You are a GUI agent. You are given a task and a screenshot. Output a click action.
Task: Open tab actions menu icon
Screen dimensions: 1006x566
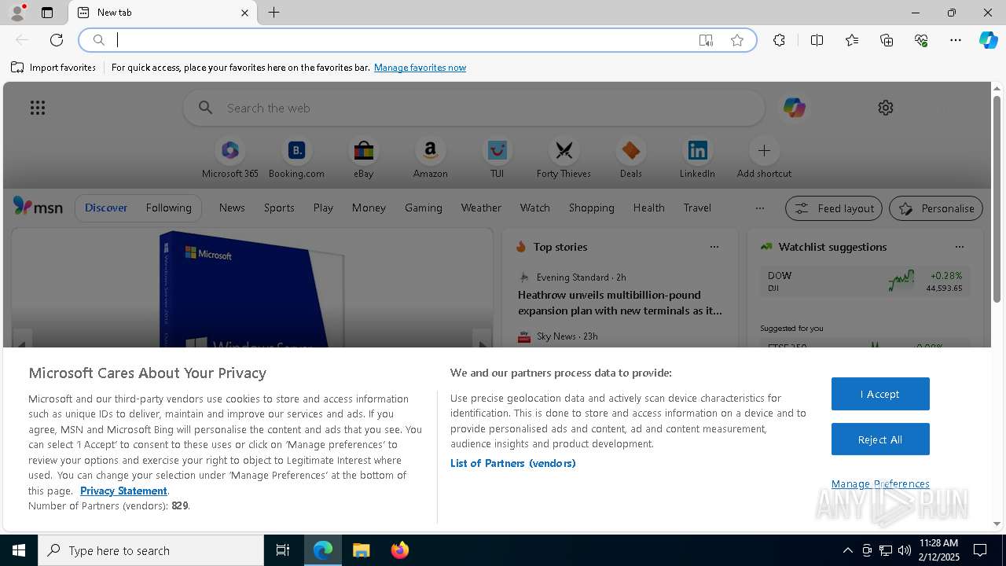(x=47, y=13)
